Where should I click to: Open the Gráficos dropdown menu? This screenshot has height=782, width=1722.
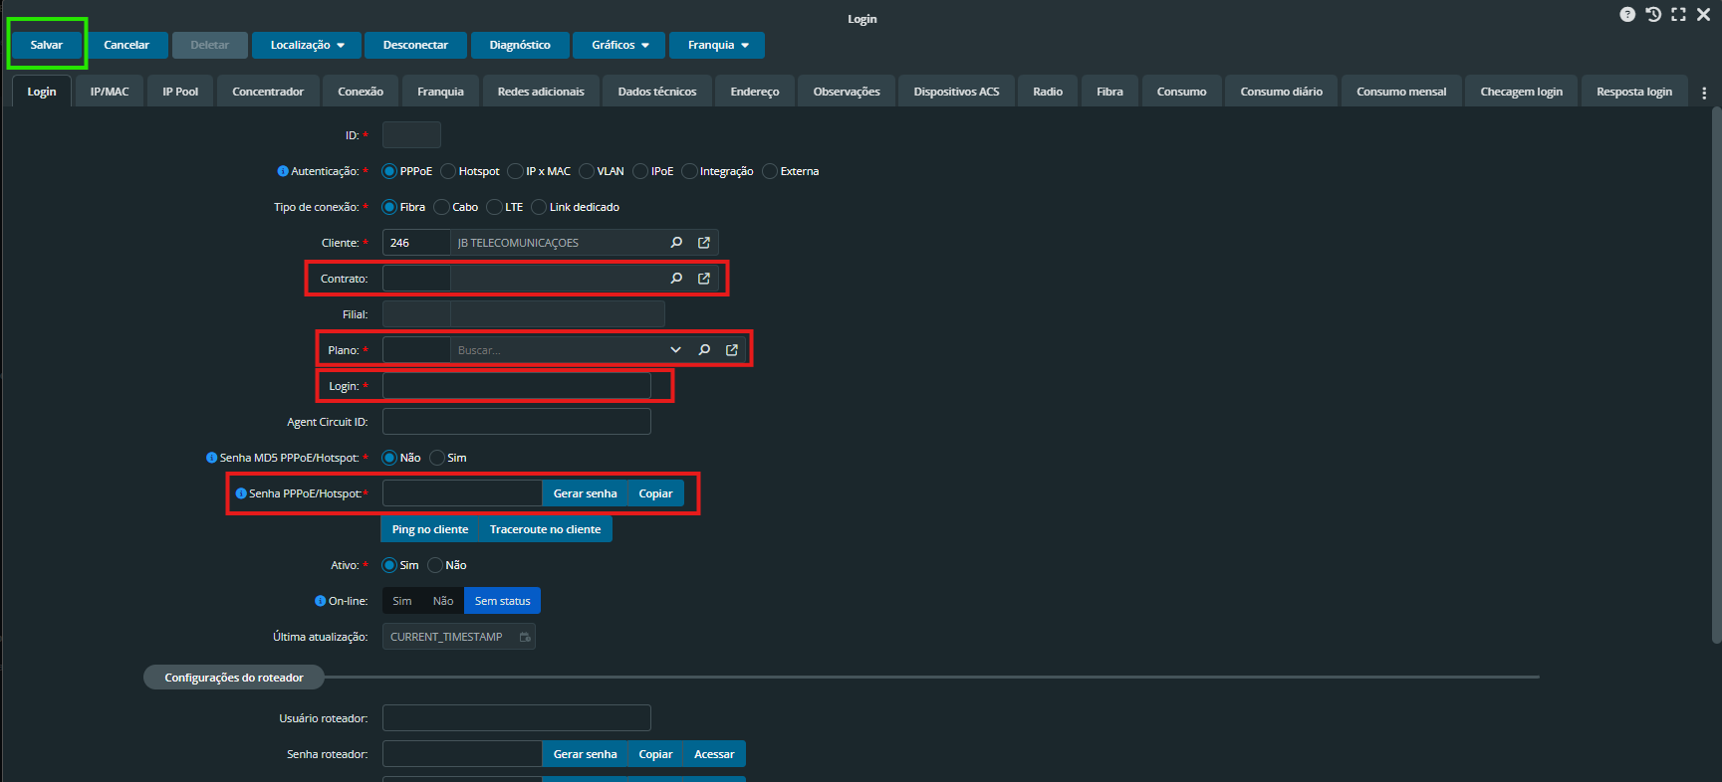pyautogui.click(x=619, y=45)
